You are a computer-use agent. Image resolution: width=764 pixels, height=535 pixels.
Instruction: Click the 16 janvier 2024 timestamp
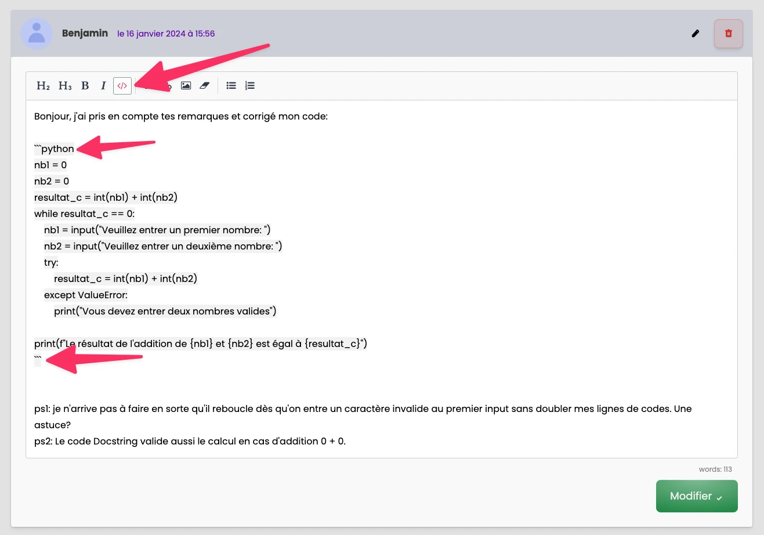[x=166, y=34]
